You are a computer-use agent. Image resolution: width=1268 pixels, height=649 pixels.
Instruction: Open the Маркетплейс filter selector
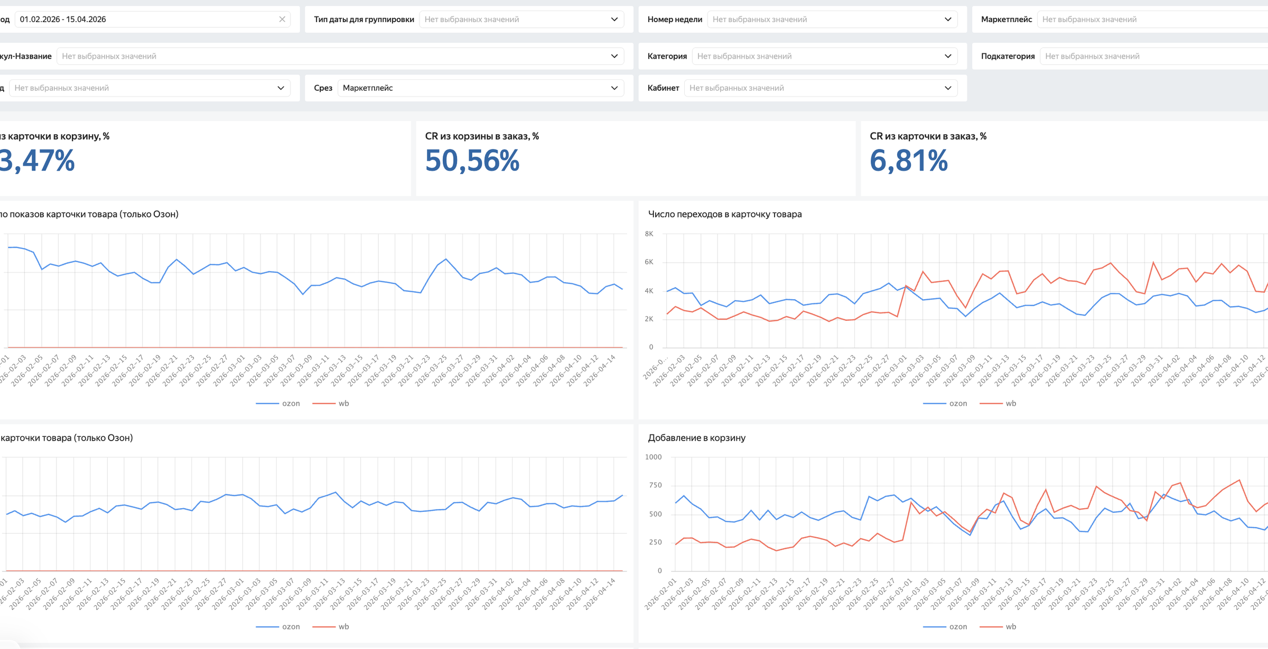[x=1152, y=20]
